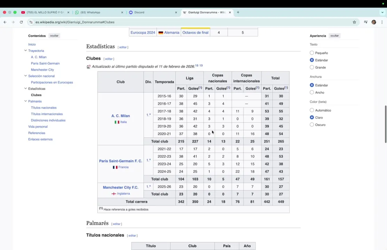Open the Paris Saint-Germain F. C. link
The width and height of the screenshot is (387, 250).
[120, 161]
